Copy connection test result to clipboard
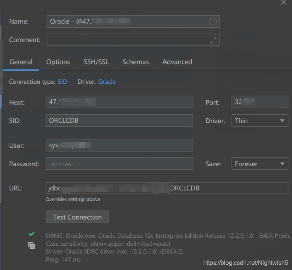Screen dimensions: 292x270 pos(31,245)
